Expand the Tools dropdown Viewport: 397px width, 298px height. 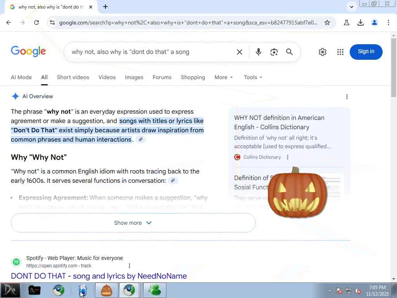click(253, 77)
